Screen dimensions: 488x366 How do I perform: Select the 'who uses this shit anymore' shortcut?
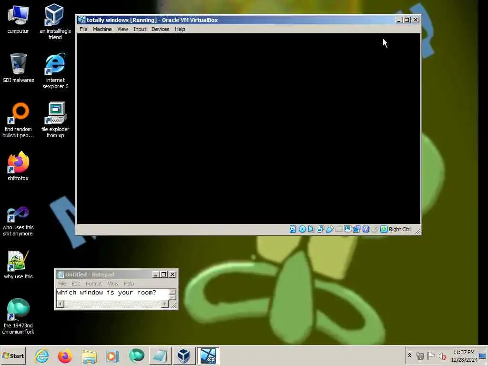tap(18, 221)
